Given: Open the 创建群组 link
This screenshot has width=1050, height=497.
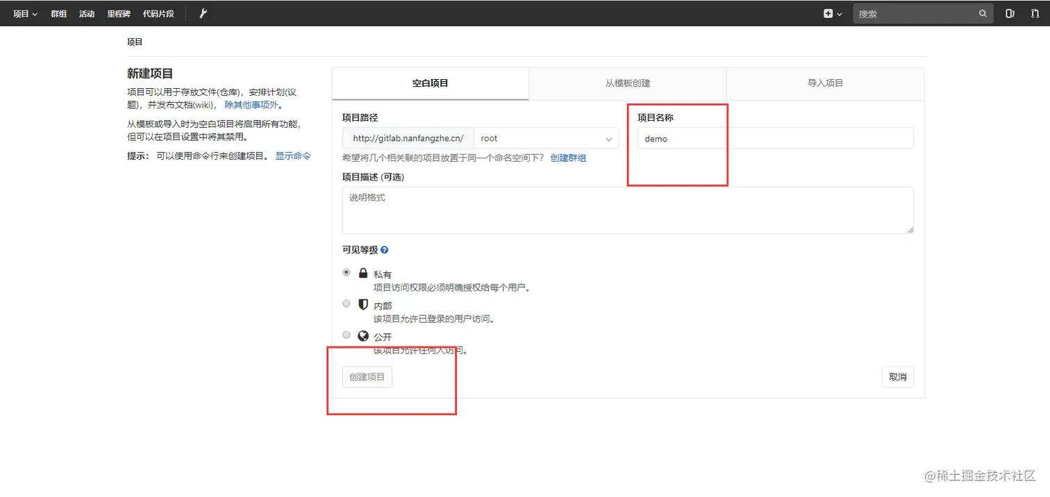Looking at the screenshot, I should [568, 158].
